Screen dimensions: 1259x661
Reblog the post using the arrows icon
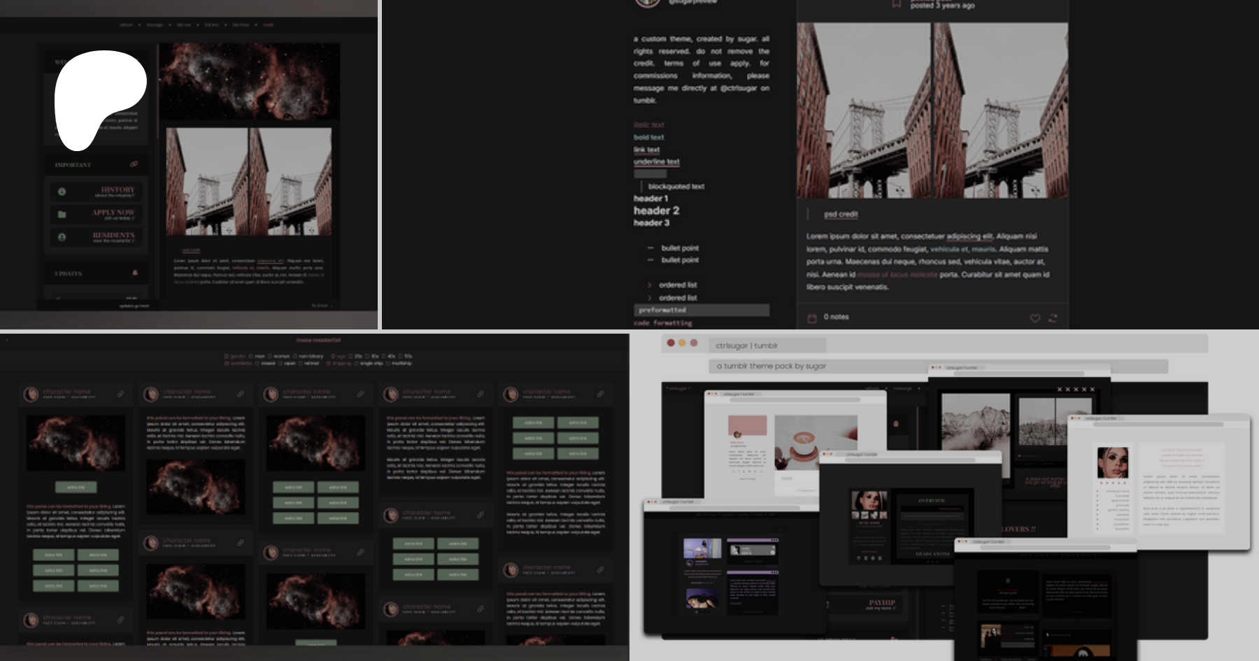pyautogui.click(x=1053, y=318)
